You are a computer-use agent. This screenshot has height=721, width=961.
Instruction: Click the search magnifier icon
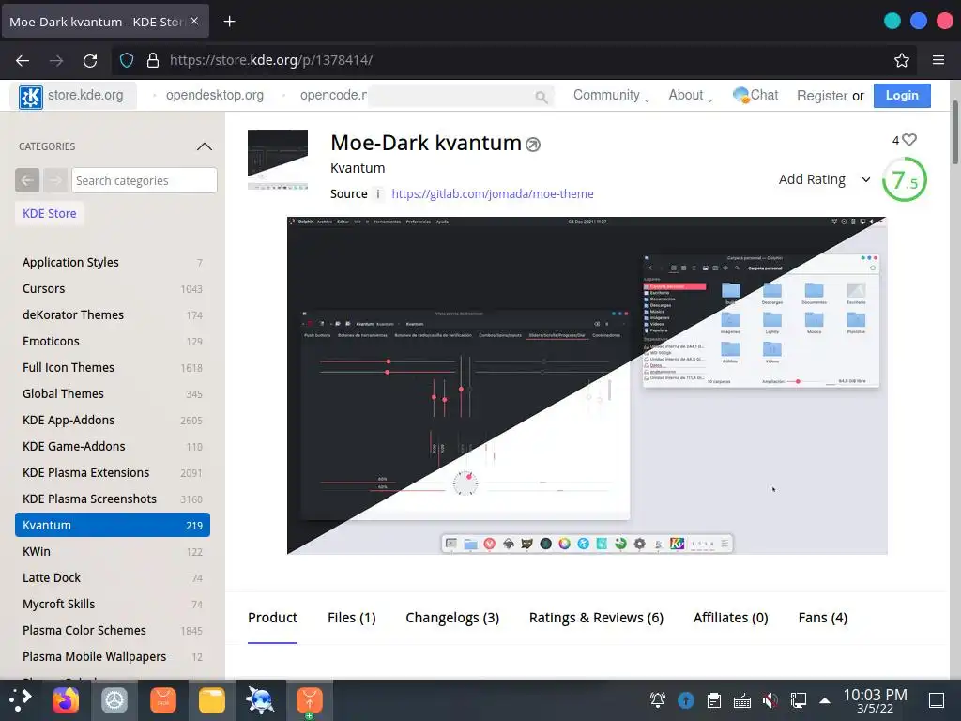[541, 97]
